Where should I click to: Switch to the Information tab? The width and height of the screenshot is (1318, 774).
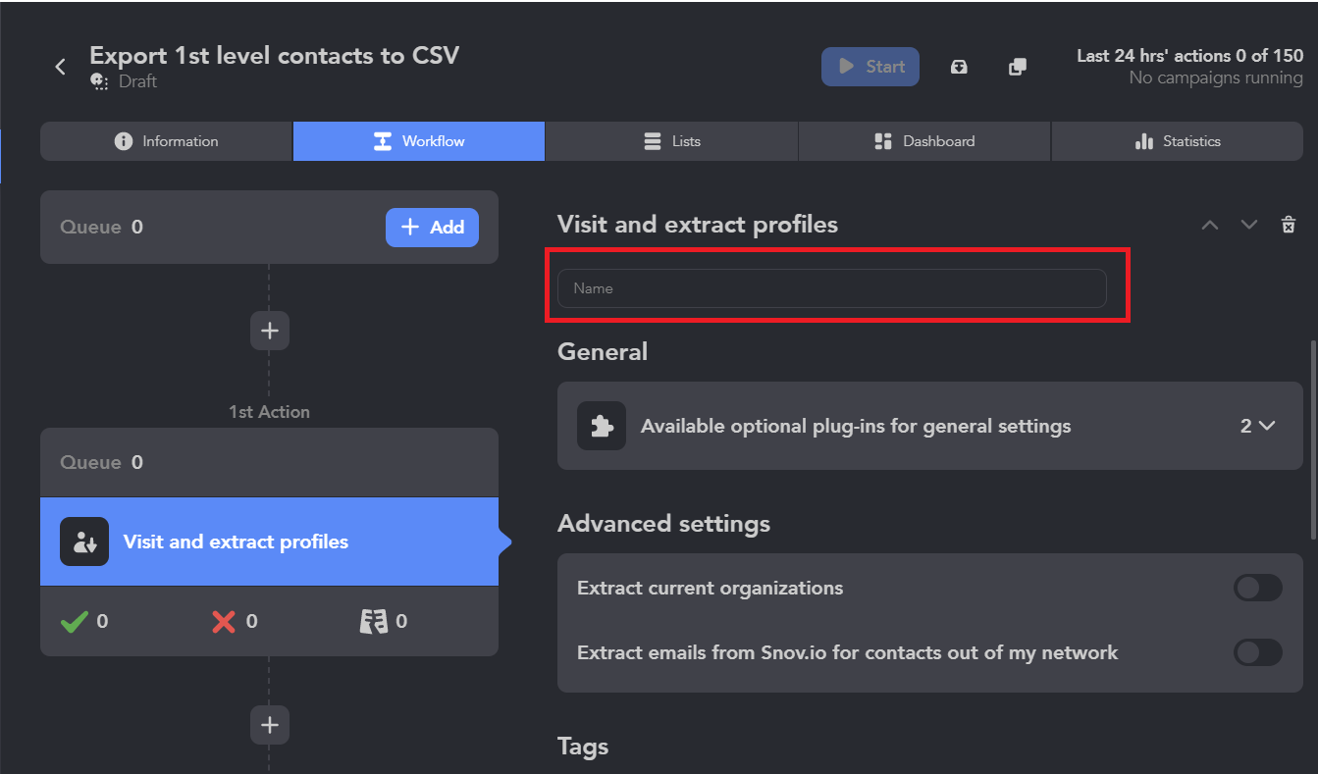[x=166, y=141]
